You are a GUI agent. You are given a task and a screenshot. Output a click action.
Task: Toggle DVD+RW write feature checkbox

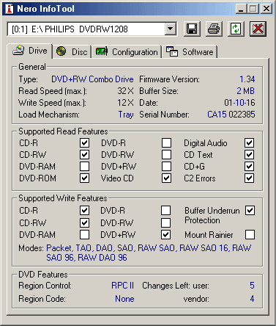pos(166,235)
